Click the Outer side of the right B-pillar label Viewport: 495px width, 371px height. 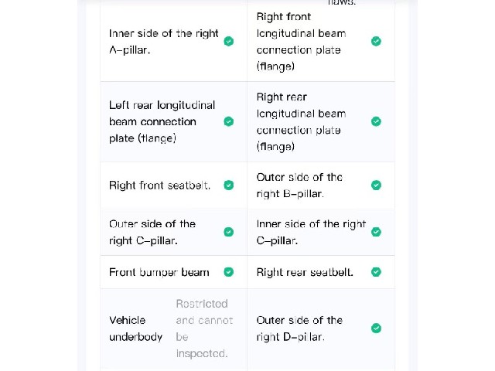coord(299,185)
